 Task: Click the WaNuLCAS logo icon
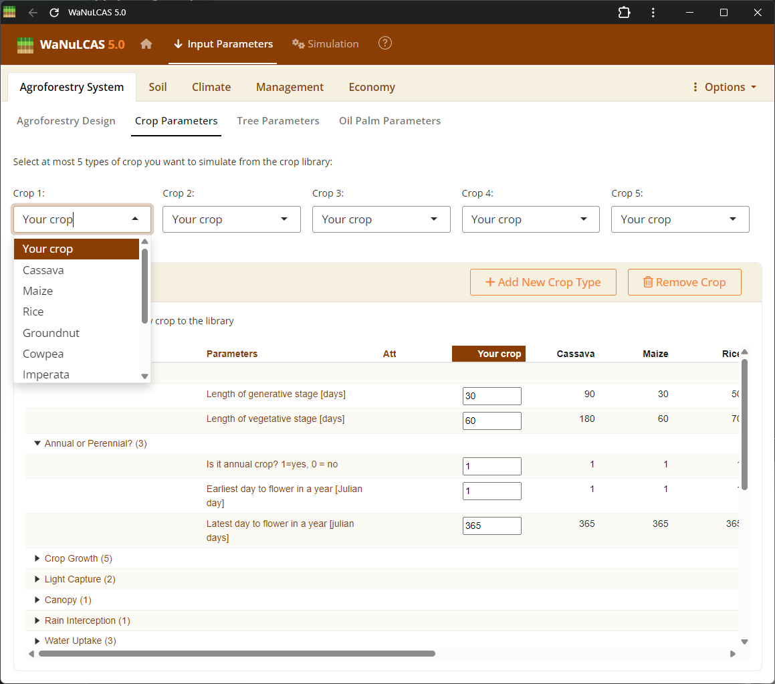(x=25, y=45)
